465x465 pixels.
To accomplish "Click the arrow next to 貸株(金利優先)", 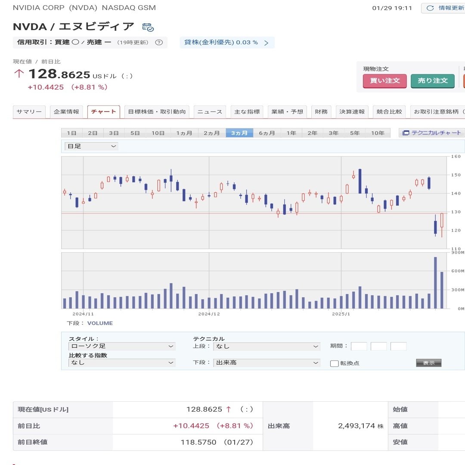I will [x=266, y=43].
